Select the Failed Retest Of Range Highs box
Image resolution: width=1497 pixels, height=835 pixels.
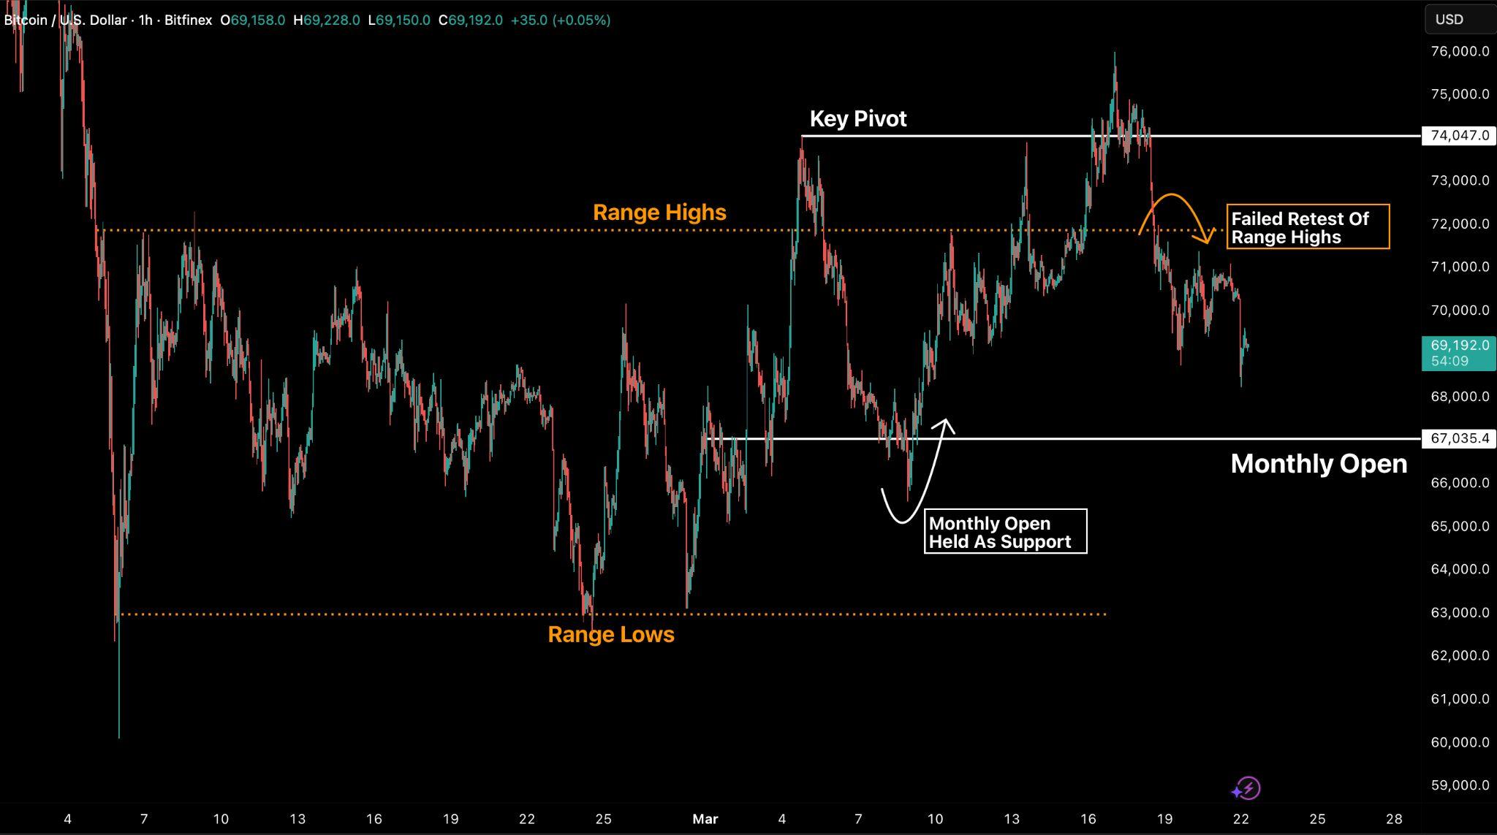[1307, 227]
